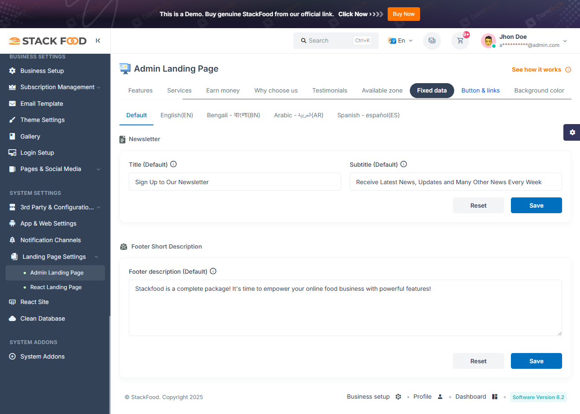
Task: Select the Spanish (ES) language tab
Action: (368, 115)
